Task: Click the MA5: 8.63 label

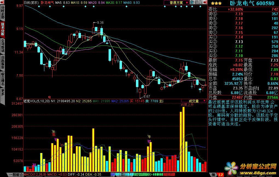Action: [62, 3]
